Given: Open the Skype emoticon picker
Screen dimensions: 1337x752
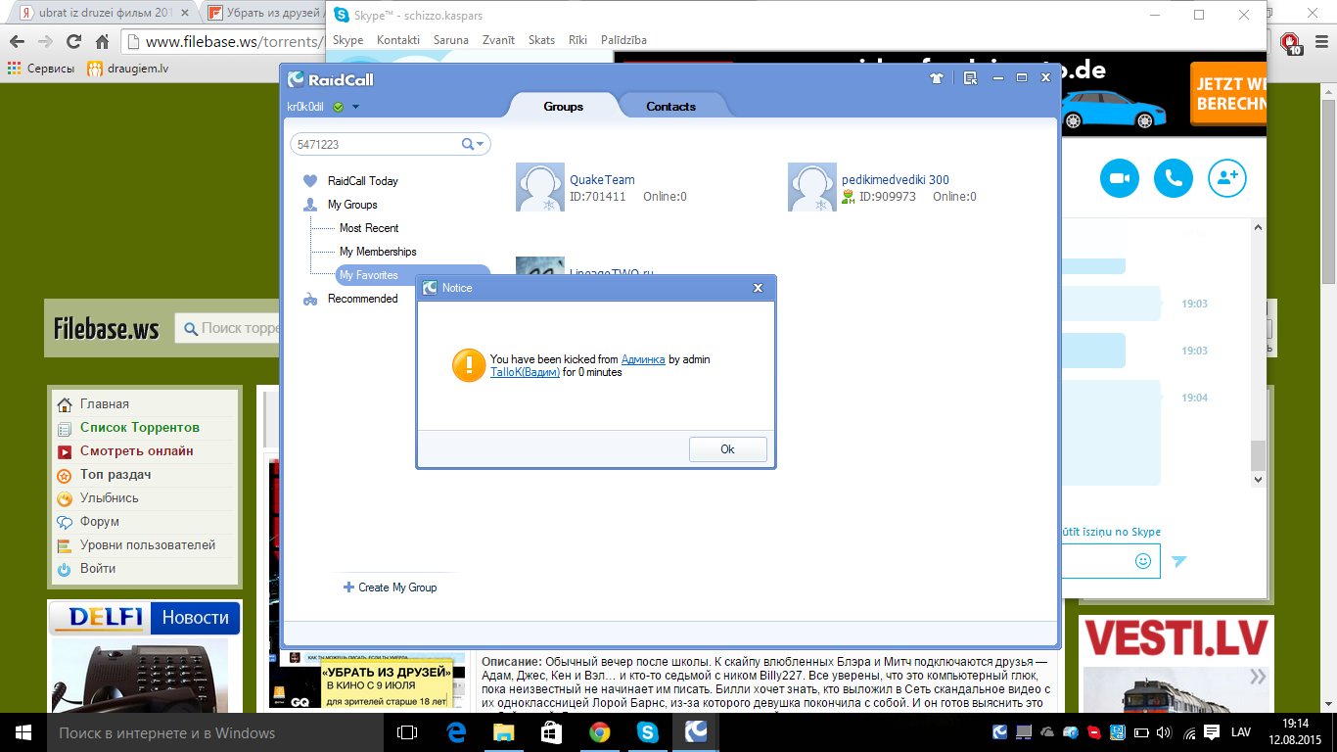Looking at the screenshot, I should coord(1143,561).
